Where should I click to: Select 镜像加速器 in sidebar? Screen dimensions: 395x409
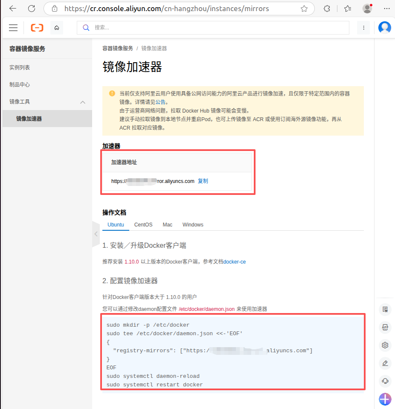[47, 119]
